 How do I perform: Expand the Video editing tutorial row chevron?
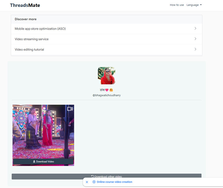195,49
